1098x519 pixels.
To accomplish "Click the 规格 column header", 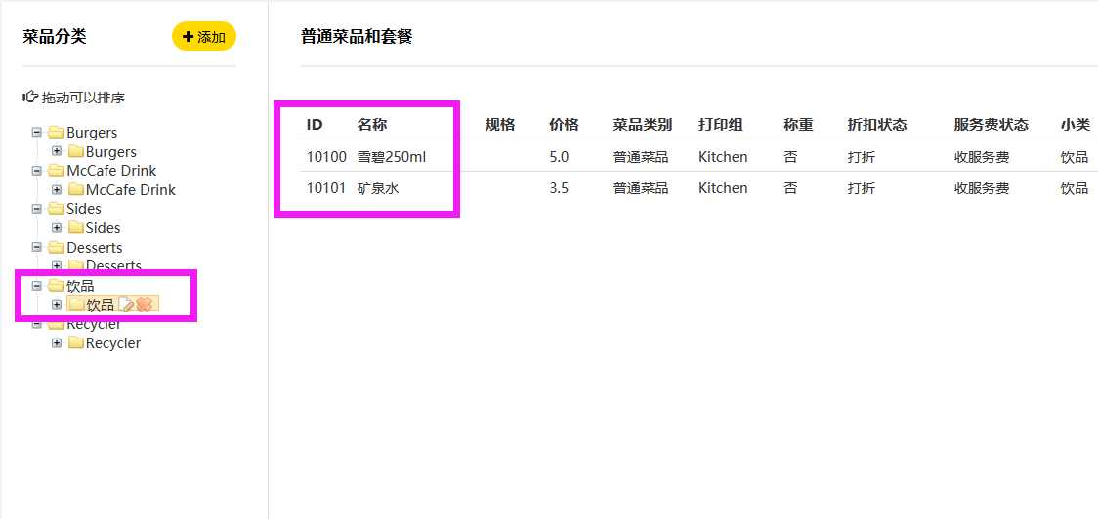I will 500,125.
